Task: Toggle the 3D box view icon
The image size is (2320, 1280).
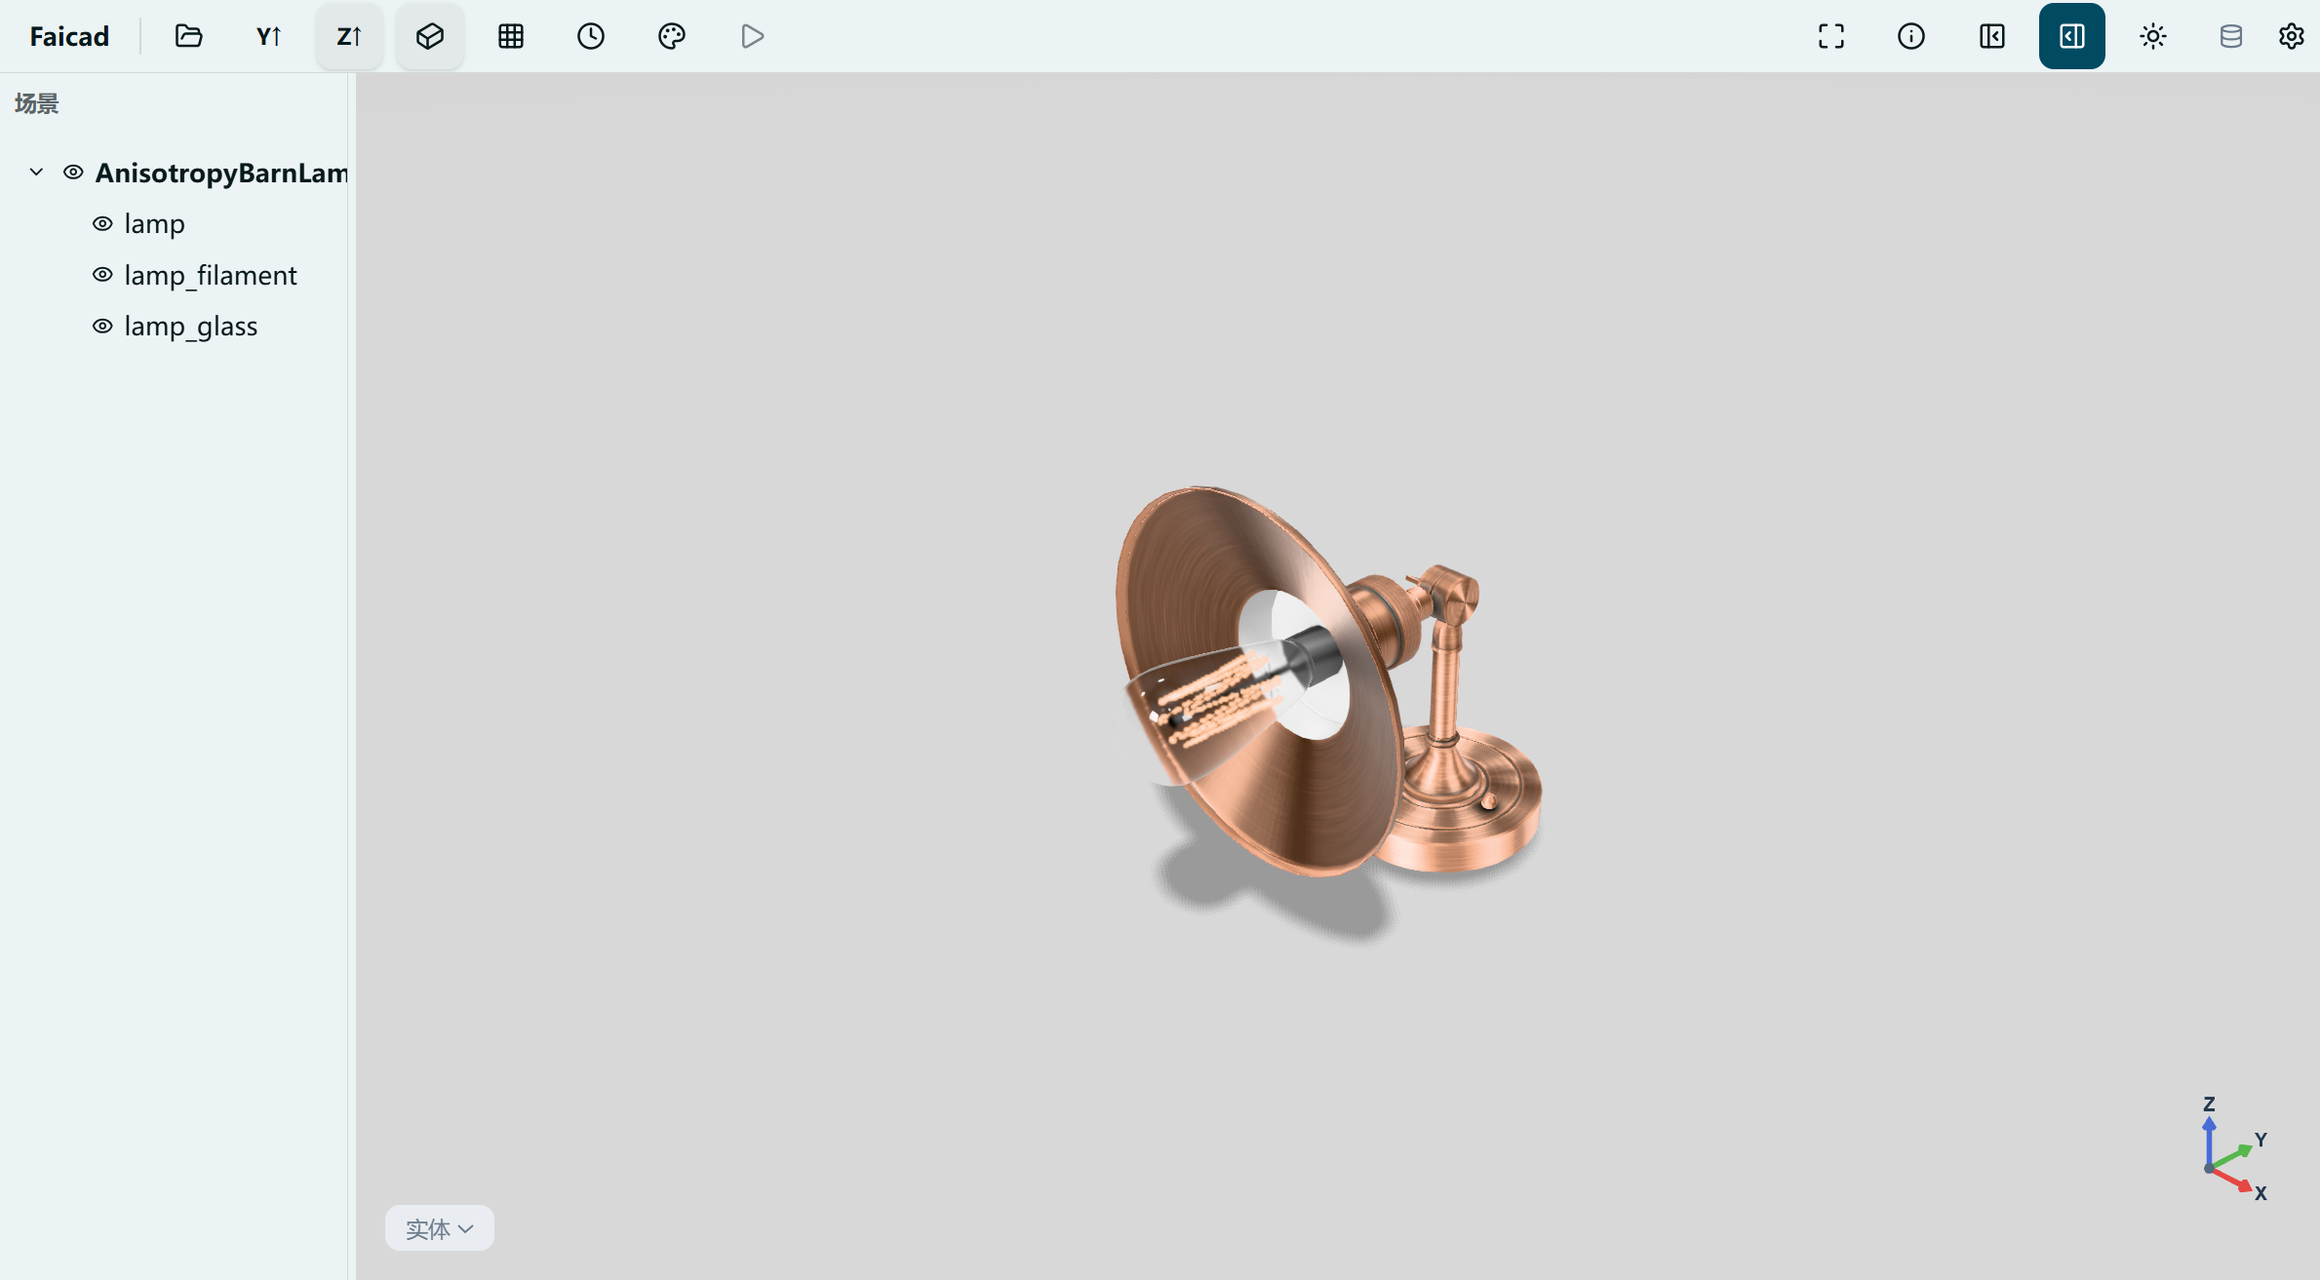Action: coord(430,36)
